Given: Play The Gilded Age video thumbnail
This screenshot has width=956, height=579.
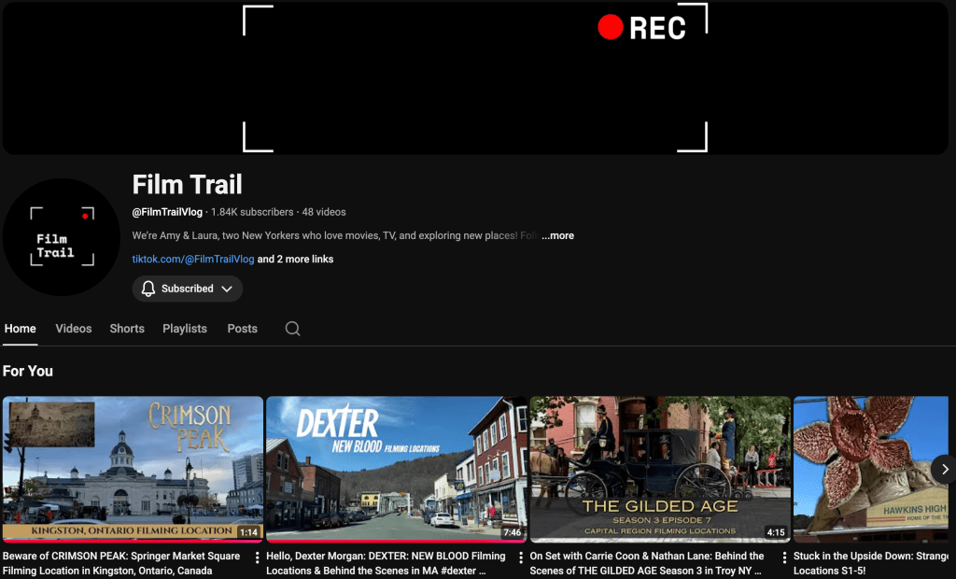Looking at the screenshot, I should tap(659, 469).
